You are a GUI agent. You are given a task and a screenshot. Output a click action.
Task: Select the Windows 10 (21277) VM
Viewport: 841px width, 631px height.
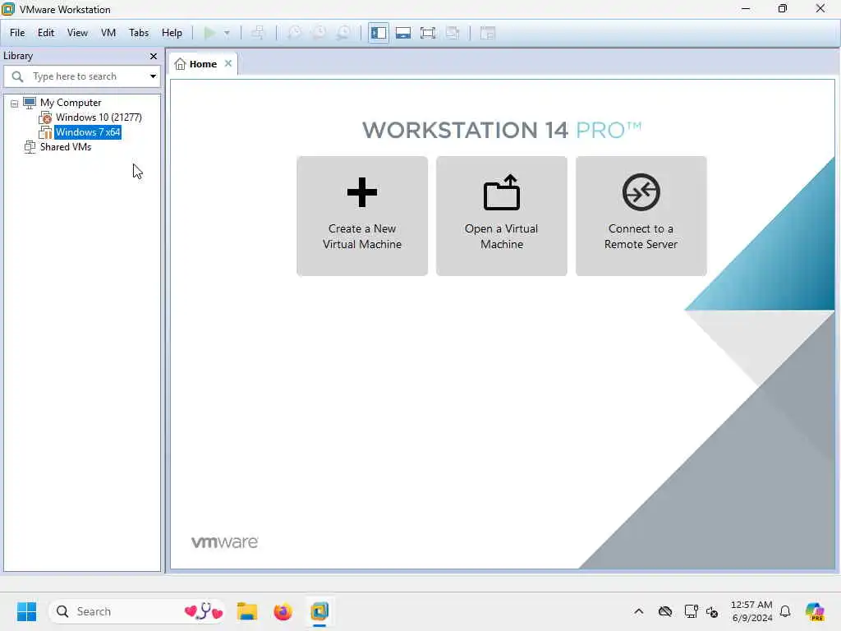pyautogui.click(x=99, y=117)
